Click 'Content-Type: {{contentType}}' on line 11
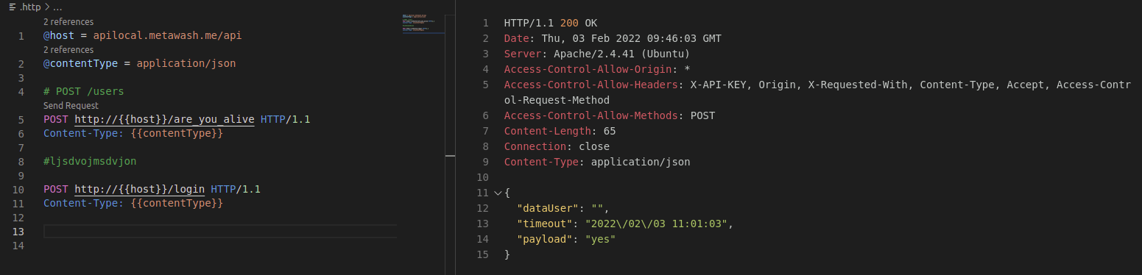Screen dimensions: 1142x275 point(133,204)
